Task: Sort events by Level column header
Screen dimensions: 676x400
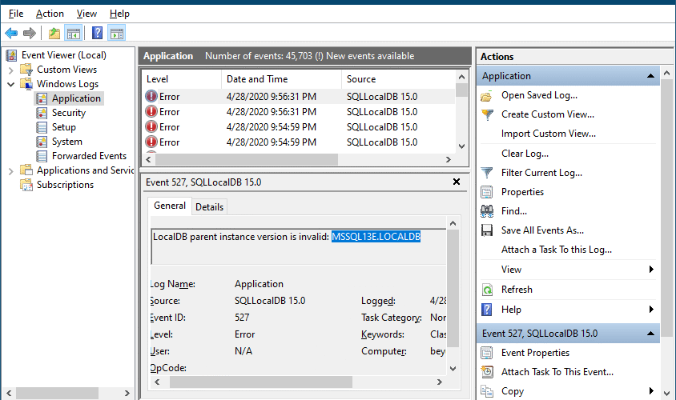Action: pos(181,79)
